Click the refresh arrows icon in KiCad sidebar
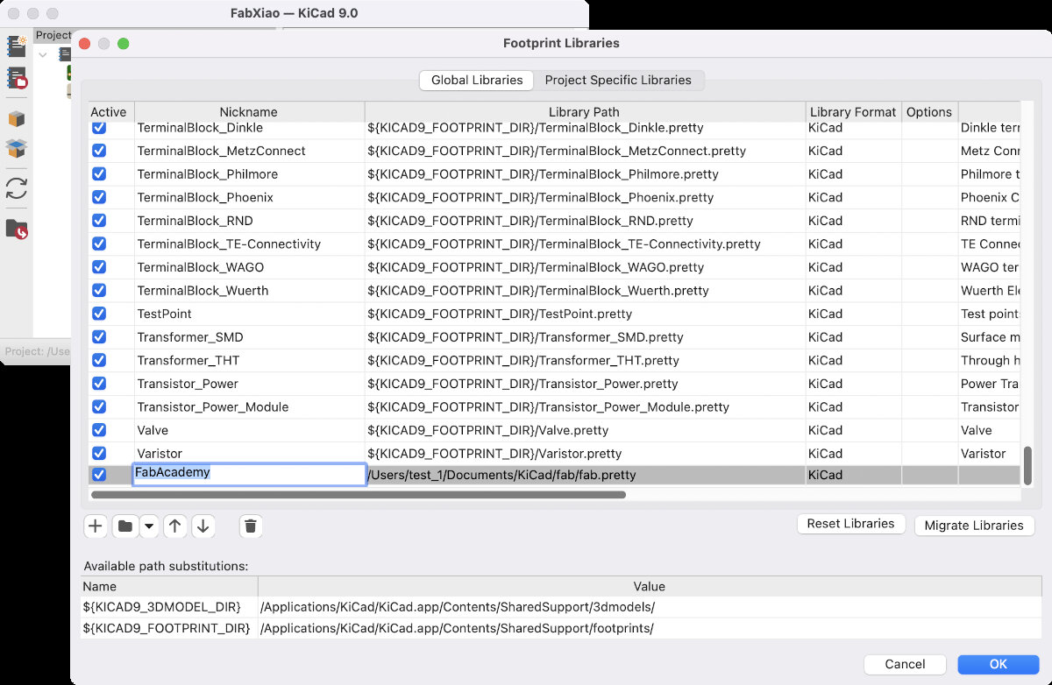The height and width of the screenshot is (685, 1052). [16, 188]
